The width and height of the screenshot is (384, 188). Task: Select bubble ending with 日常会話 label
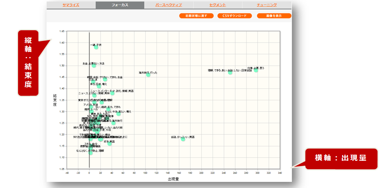pos(230,73)
